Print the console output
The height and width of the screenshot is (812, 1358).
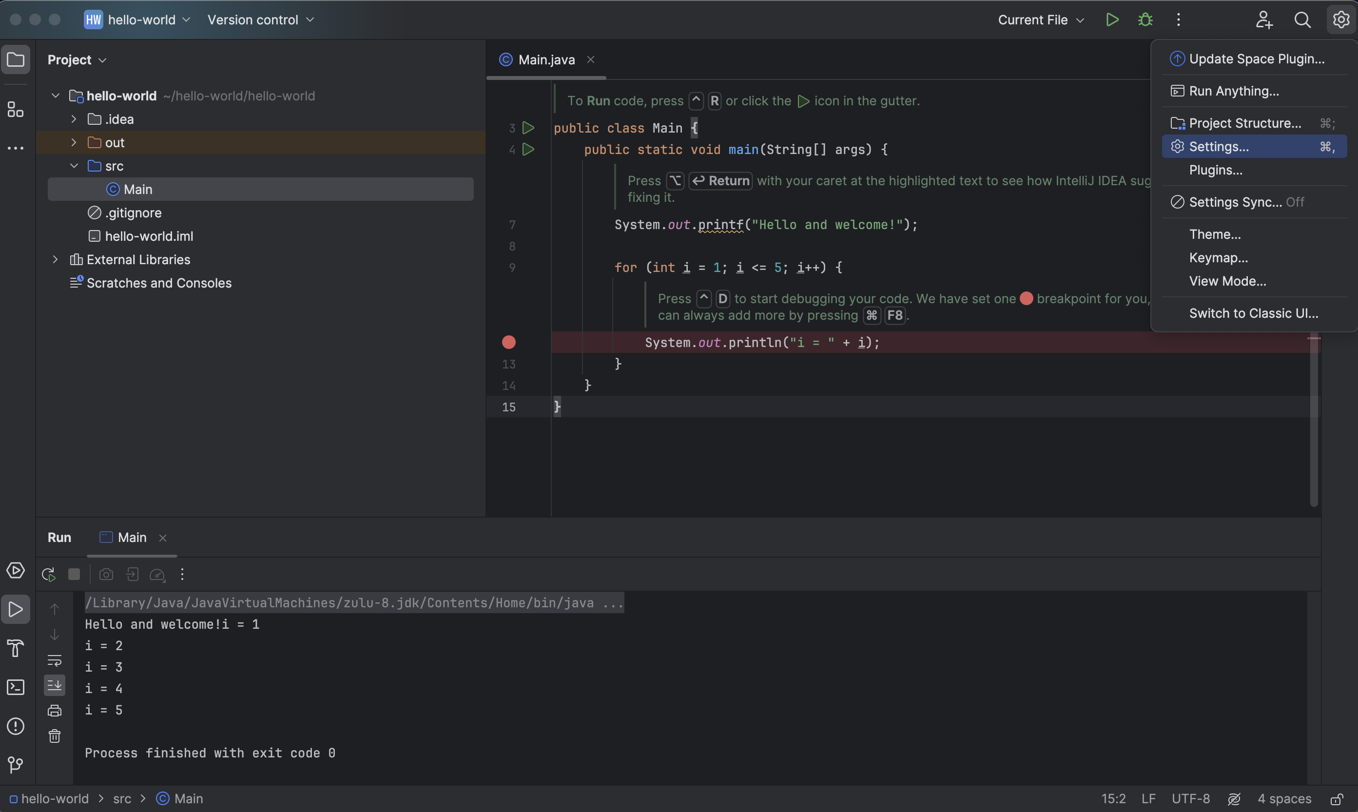(55, 711)
